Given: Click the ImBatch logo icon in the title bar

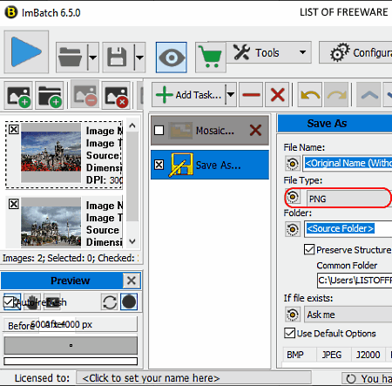Looking at the screenshot, I should click(11, 12).
